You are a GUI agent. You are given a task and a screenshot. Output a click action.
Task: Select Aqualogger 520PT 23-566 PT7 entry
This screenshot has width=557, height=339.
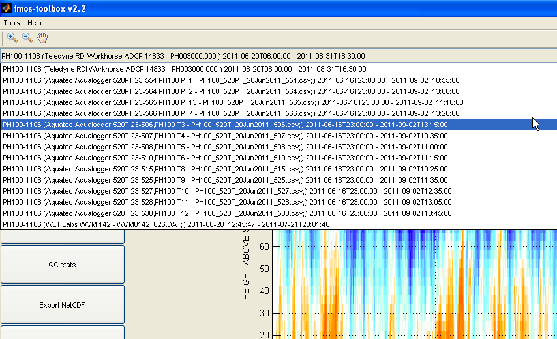coord(278,113)
